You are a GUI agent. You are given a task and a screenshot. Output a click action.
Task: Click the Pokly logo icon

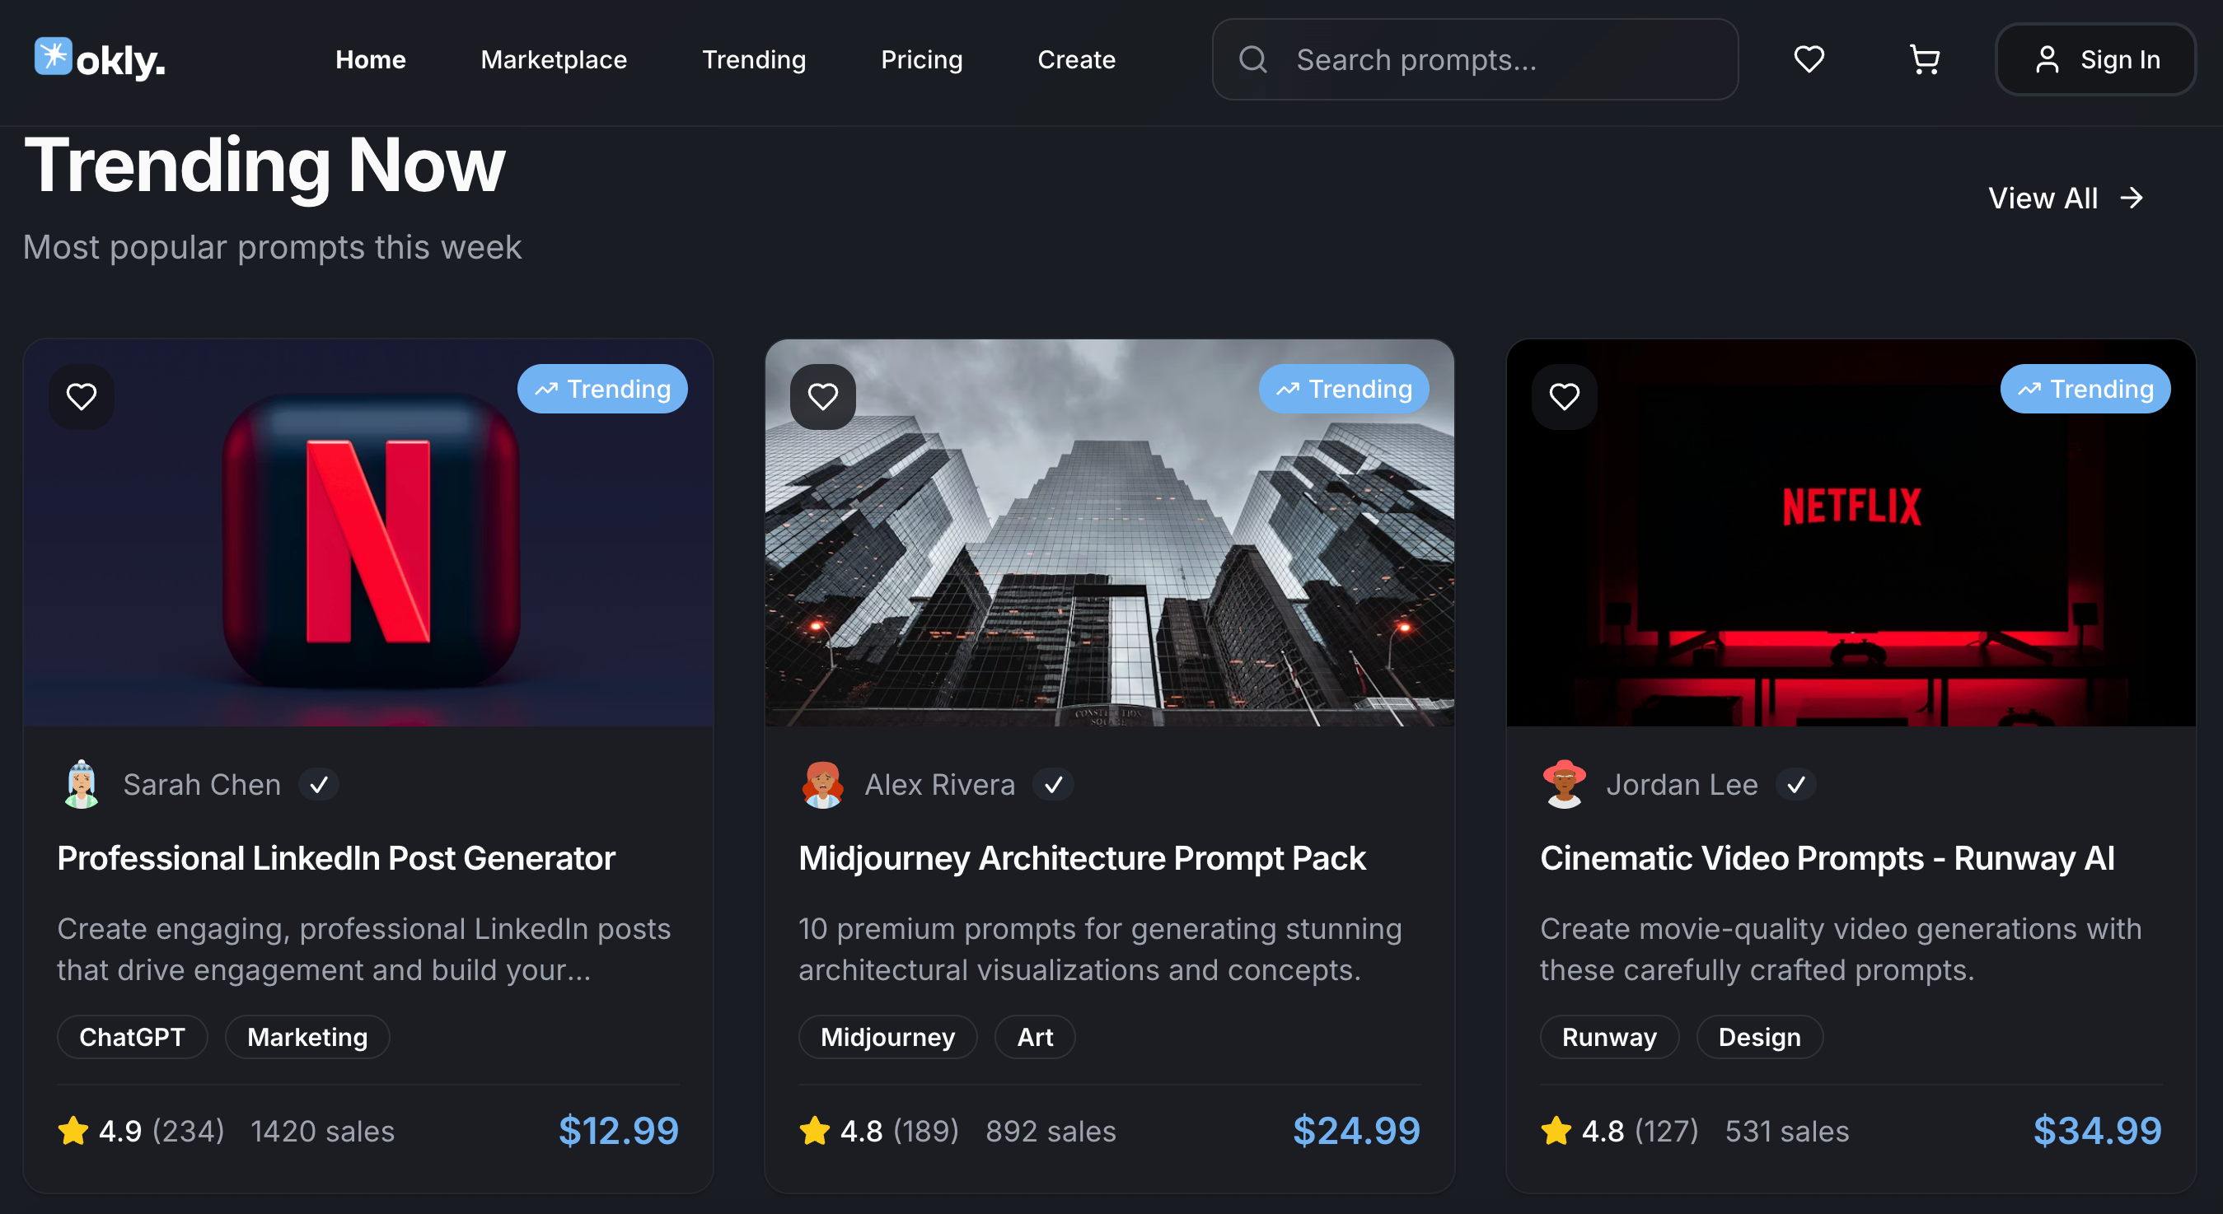(x=53, y=57)
